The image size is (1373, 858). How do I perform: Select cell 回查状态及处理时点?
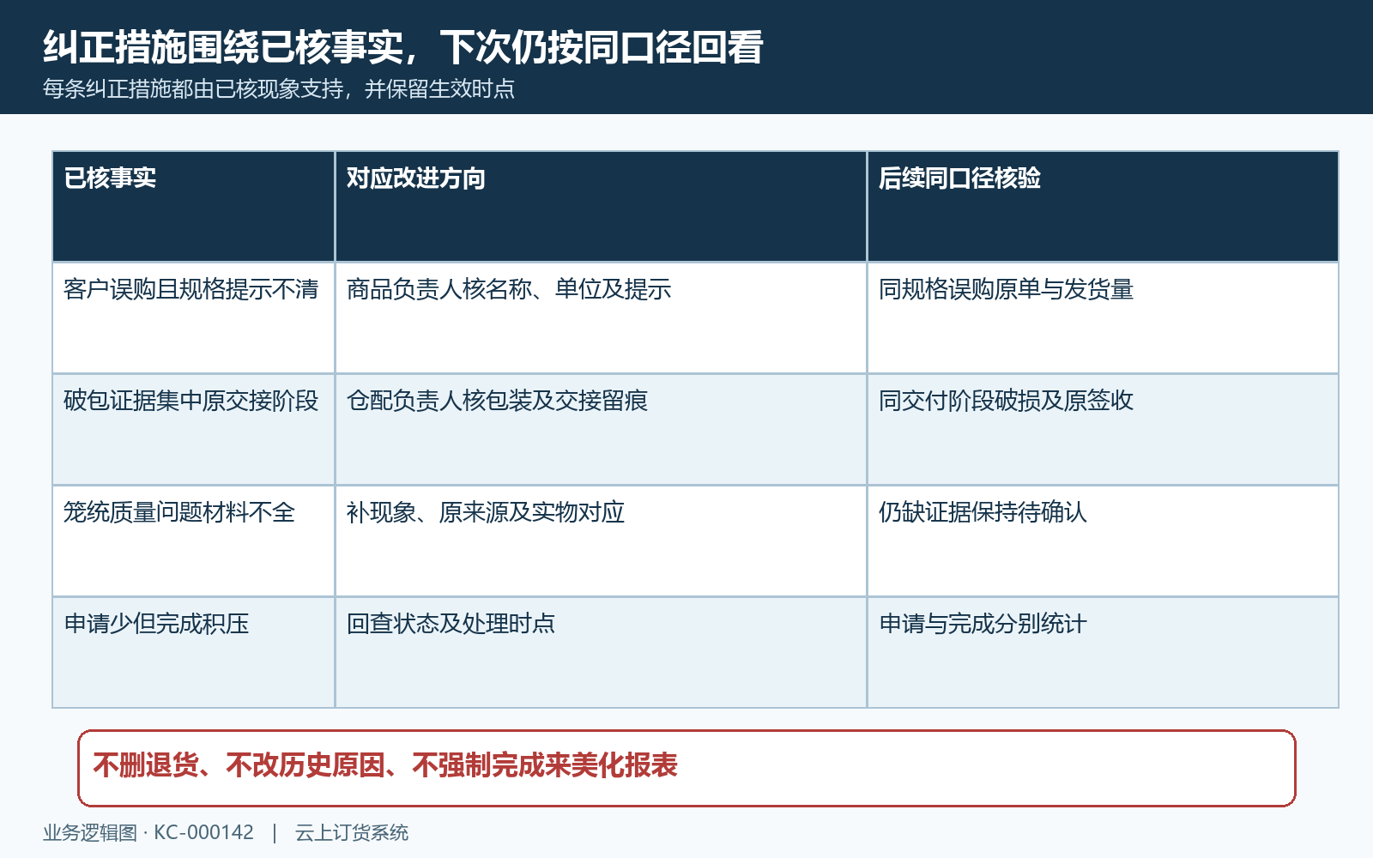coord(601,652)
